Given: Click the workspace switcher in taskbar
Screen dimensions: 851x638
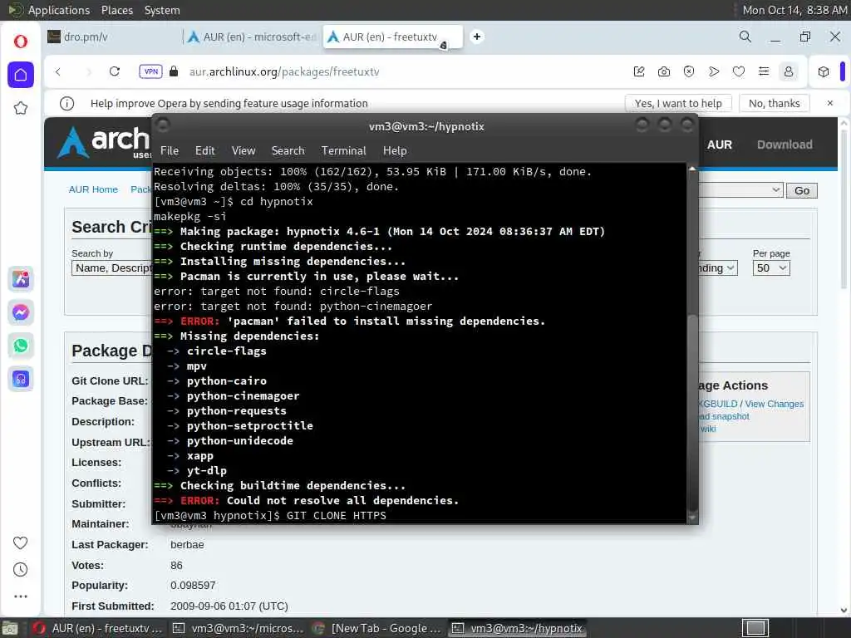Looking at the screenshot, I should (x=755, y=628).
